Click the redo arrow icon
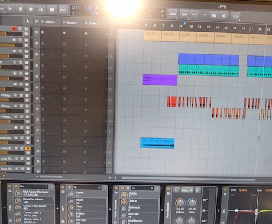The image size is (272, 224). click(204, 15)
